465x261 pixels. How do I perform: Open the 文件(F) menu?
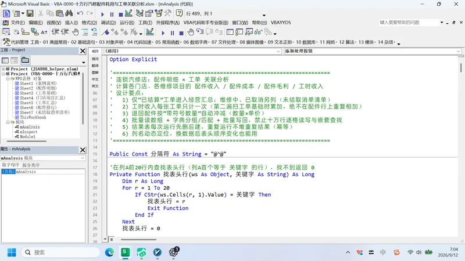click(x=17, y=23)
